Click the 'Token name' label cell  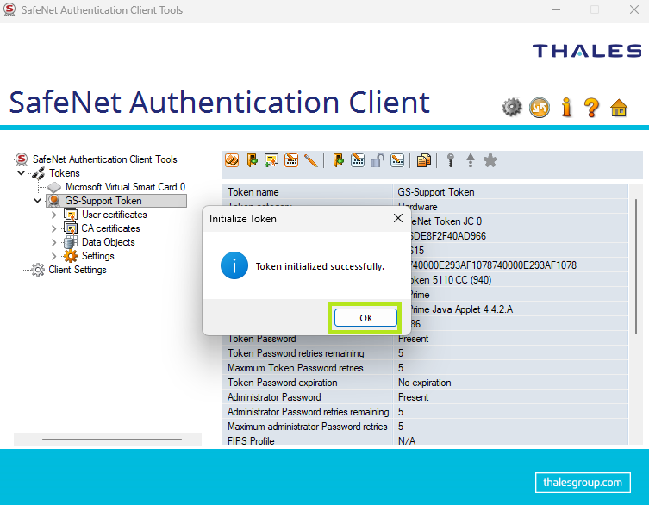tap(307, 192)
